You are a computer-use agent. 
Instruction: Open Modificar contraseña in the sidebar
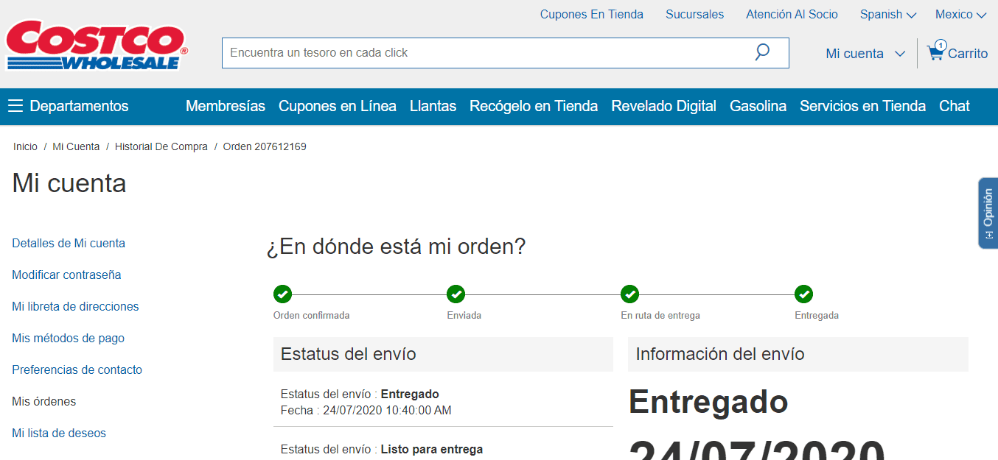[x=66, y=275]
